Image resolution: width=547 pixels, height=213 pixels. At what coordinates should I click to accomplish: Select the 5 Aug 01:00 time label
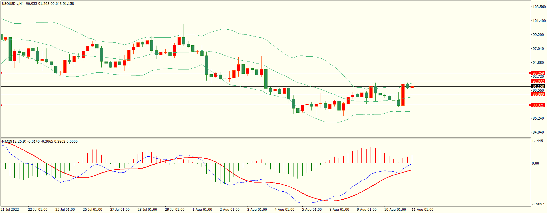pos(312,210)
